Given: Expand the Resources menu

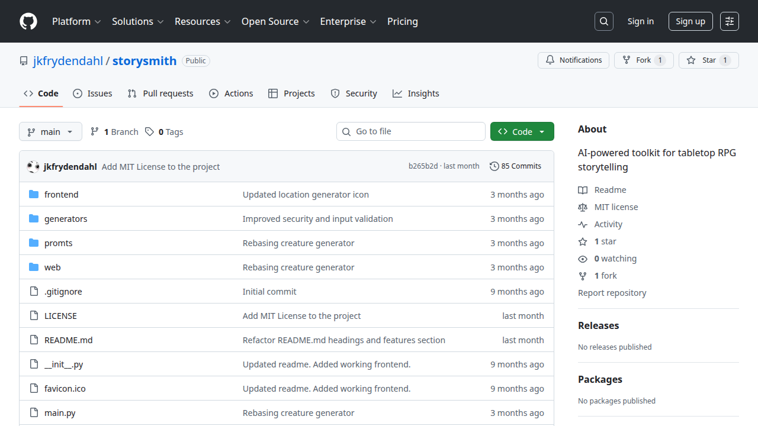Looking at the screenshot, I should point(203,21).
